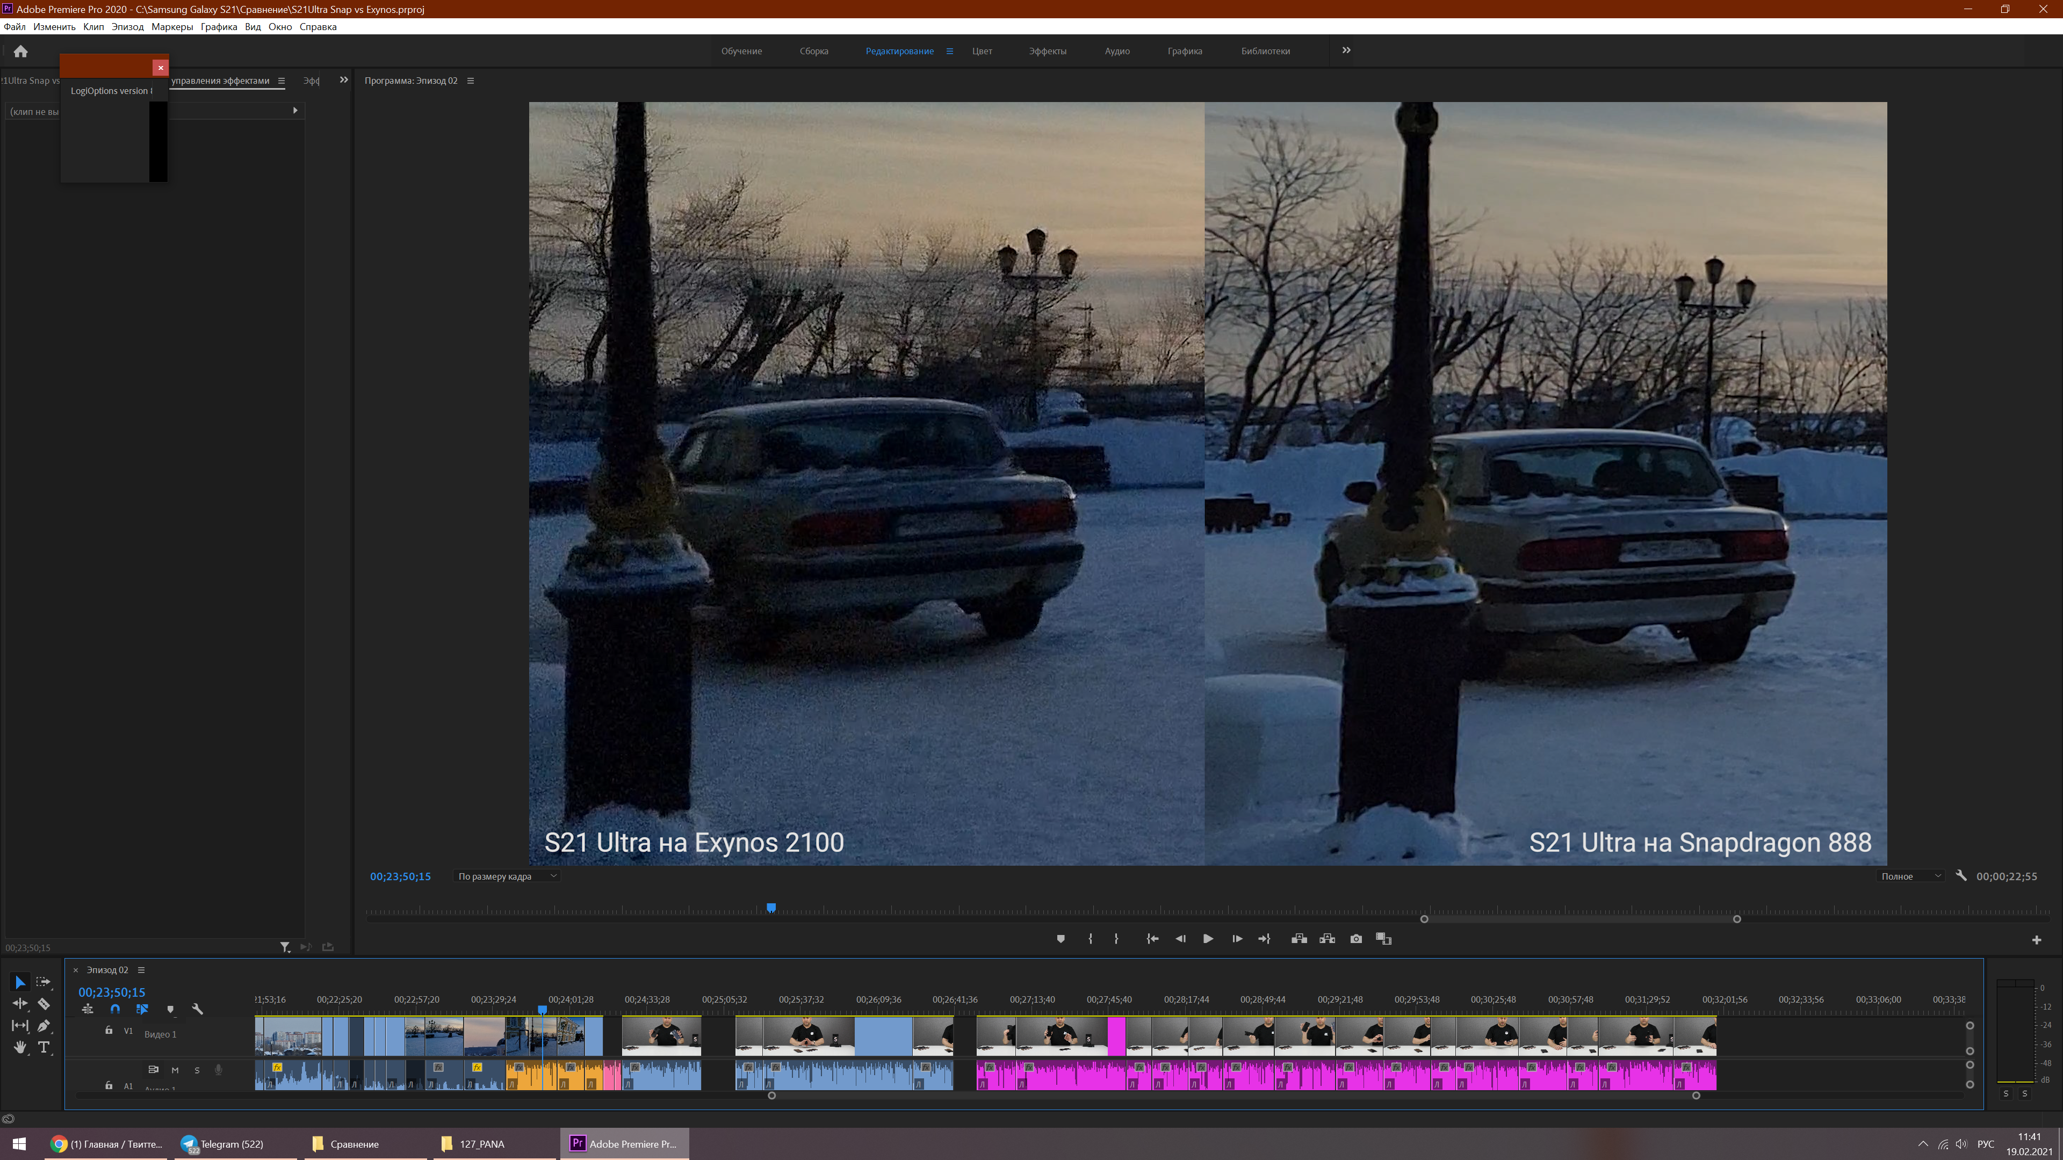Toggle Snap in the timeline

coord(116,1010)
